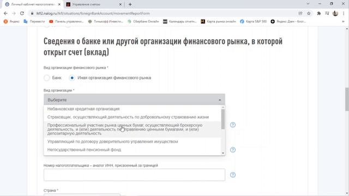The height and width of the screenshot is (196, 349).
Task: Click the second help question icon below
Action: pos(233,150)
